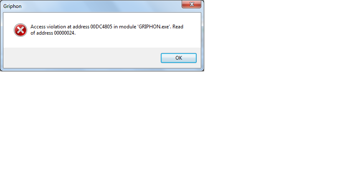Click the empty title bar area
Viewport: 342px width, 192px height.
[100, 6]
